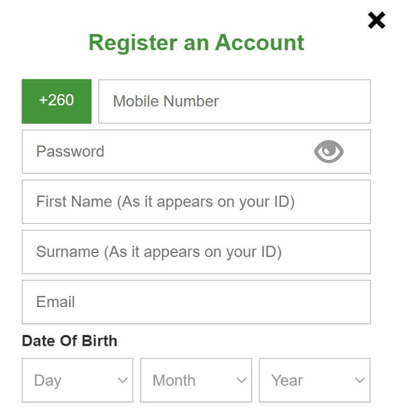Click the Date Of Birth label
The height and width of the screenshot is (408, 395).
pyautogui.click(x=70, y=341)
